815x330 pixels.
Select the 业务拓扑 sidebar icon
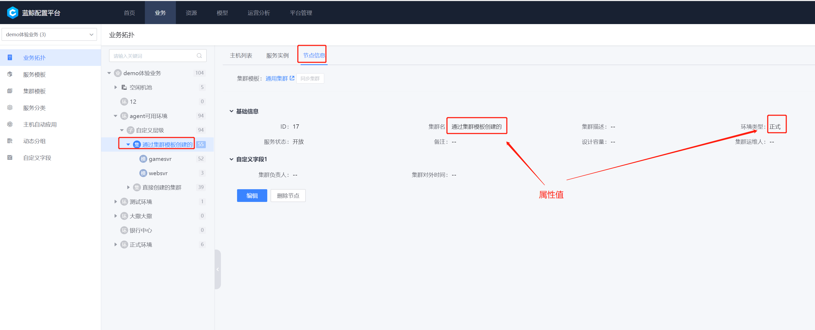(x=10, y=57)
